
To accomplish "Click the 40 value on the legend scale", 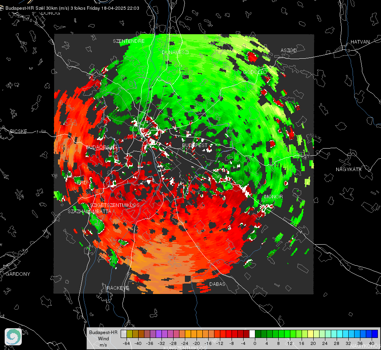I will point(372,343).
